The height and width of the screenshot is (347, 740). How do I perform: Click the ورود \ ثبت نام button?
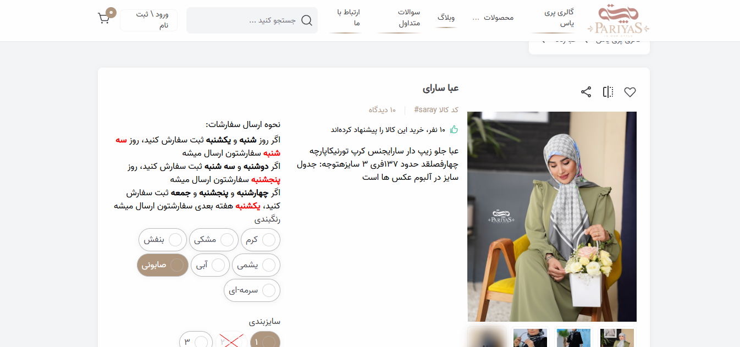pos(148,20)
